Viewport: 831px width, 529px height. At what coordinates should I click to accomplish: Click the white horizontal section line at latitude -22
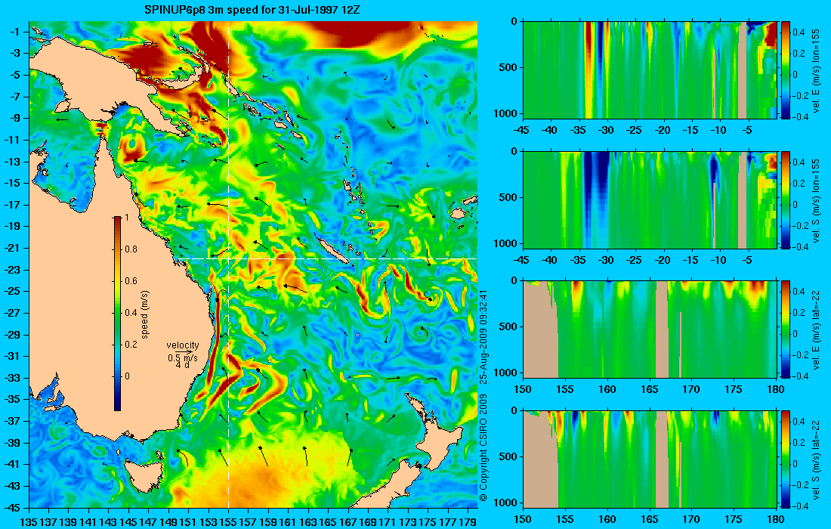[x=326, y=258]
